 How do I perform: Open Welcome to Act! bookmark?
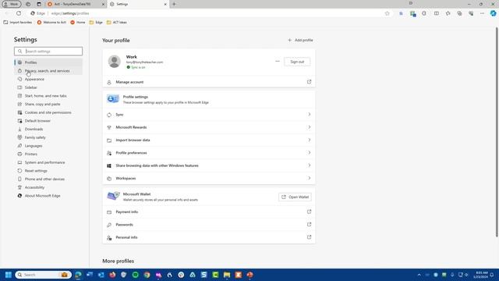[x=51, y=23]
